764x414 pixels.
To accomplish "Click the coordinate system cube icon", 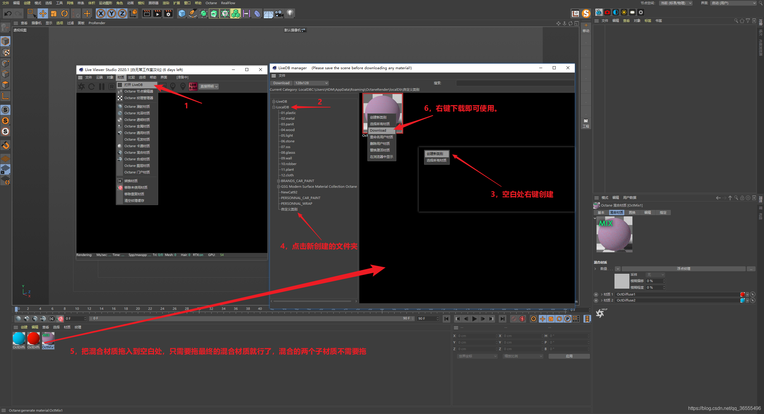I will (x=134, y=13).
